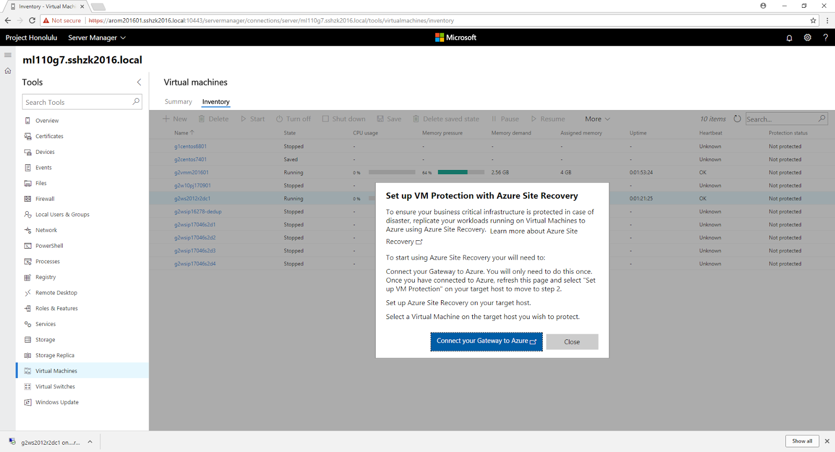Open Remote Desktop tool

[x=56, y=292]
